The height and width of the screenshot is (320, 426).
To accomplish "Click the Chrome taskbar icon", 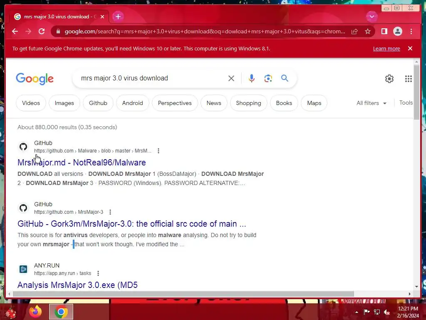I will (x=61, y=312).
